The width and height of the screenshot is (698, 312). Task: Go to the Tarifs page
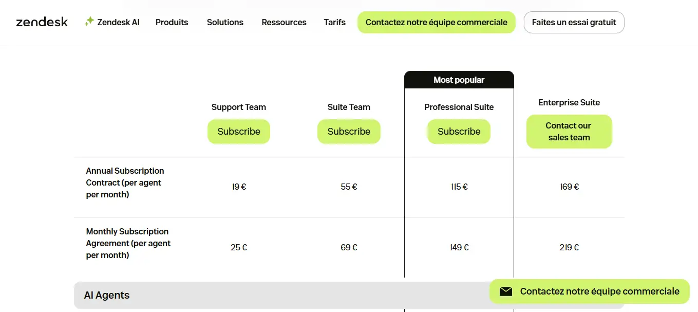[x=334, y=23]
